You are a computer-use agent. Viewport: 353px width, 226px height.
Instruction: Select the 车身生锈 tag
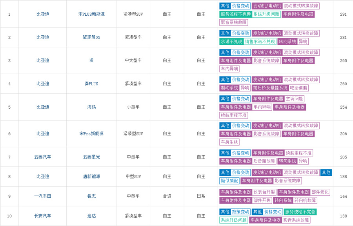click(x=229, y=142)
